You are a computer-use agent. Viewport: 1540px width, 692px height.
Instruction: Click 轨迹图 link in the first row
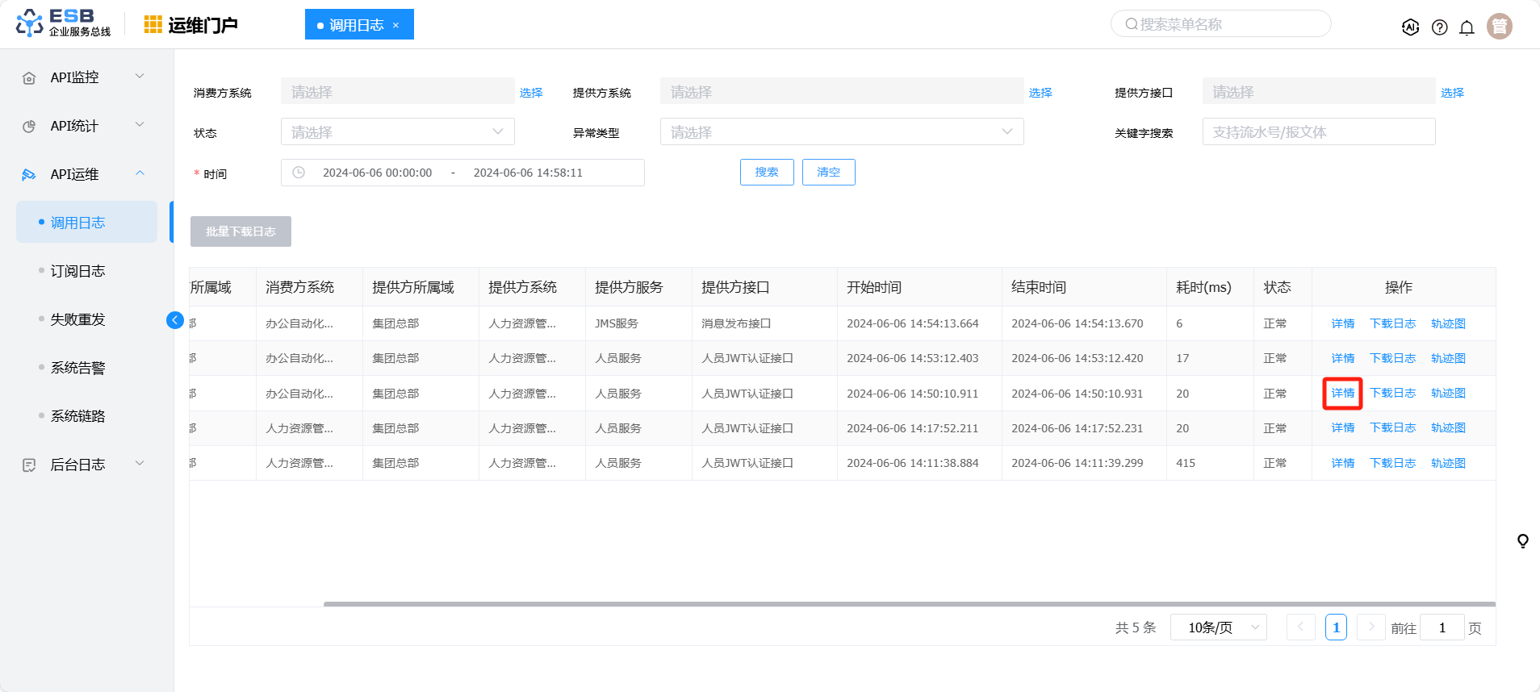click(1447, 323)
